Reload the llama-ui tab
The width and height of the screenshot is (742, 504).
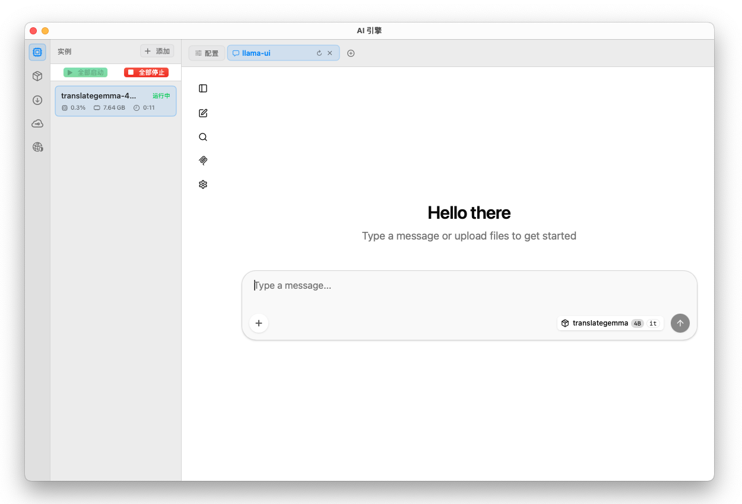click(x=319, y=53)
